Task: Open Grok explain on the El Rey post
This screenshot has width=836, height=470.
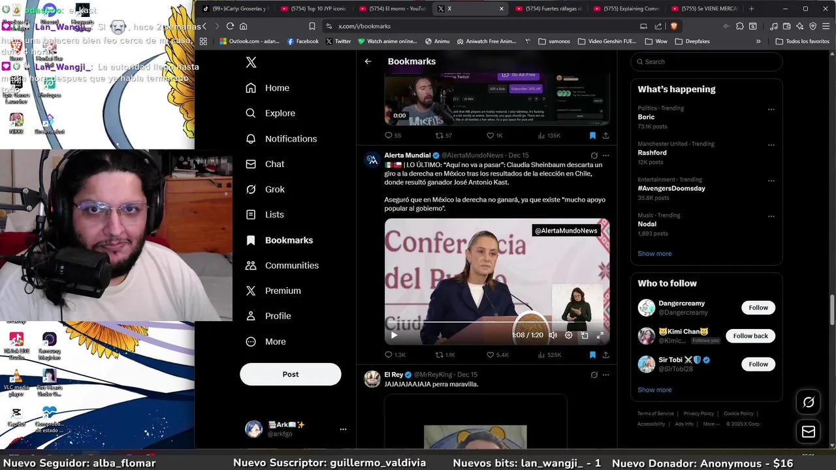Action: coord(594,375)
